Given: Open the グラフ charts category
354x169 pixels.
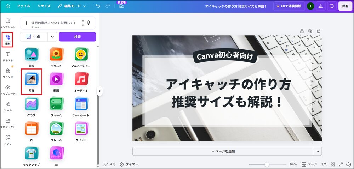Looking at the screenshot, I should point(32,107).
